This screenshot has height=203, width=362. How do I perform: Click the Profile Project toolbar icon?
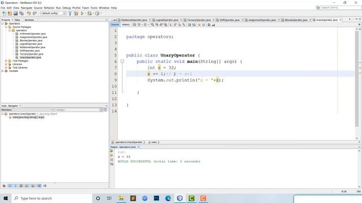click(x=97, y=14)
